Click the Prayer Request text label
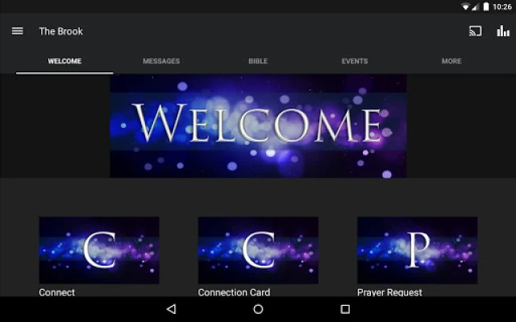Screen dimensions: 516x322 389,292
